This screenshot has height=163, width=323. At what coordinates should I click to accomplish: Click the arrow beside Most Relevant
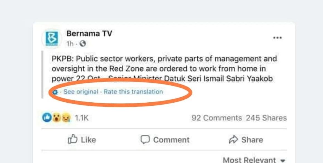tap(283, 160)
